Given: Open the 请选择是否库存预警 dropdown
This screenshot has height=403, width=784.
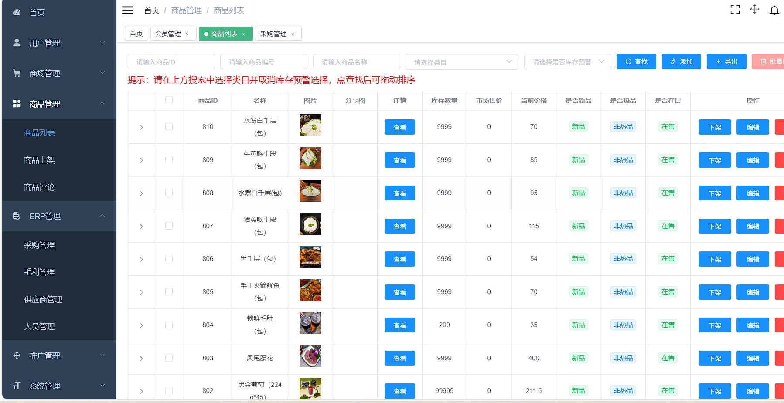Looking at the screenshot, I should point(567,61).
